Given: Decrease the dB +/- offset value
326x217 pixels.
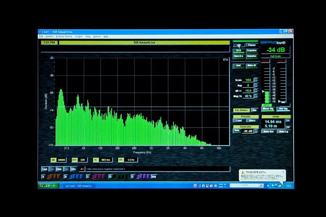Looking at the screenshot, I should click(256, 92).
